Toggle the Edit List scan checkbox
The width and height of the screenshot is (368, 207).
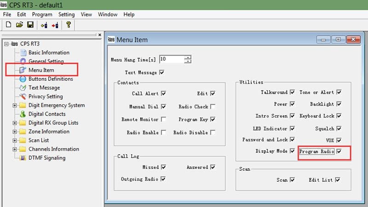(338, 179)
